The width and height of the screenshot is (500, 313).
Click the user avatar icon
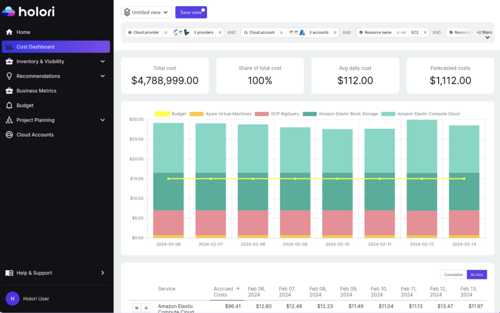pyautogui.click(x=12, y=298)
